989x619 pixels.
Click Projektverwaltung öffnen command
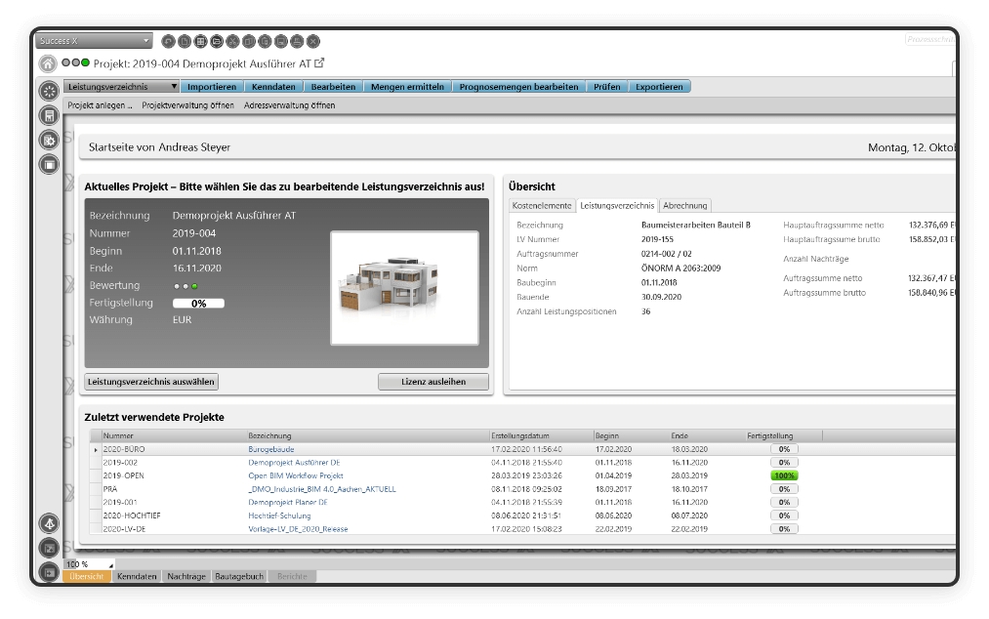(x=188, y=105)
